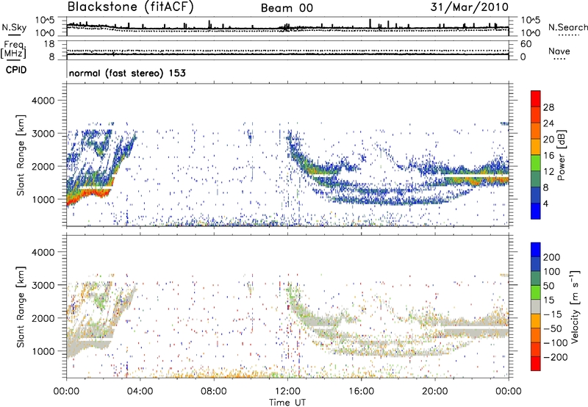Click the "−200" label on velocity colorbar
The width and height of the screenshot is (588, 407).
pos(556,357)
